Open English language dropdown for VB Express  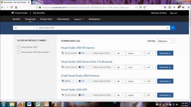pos(135,53)
